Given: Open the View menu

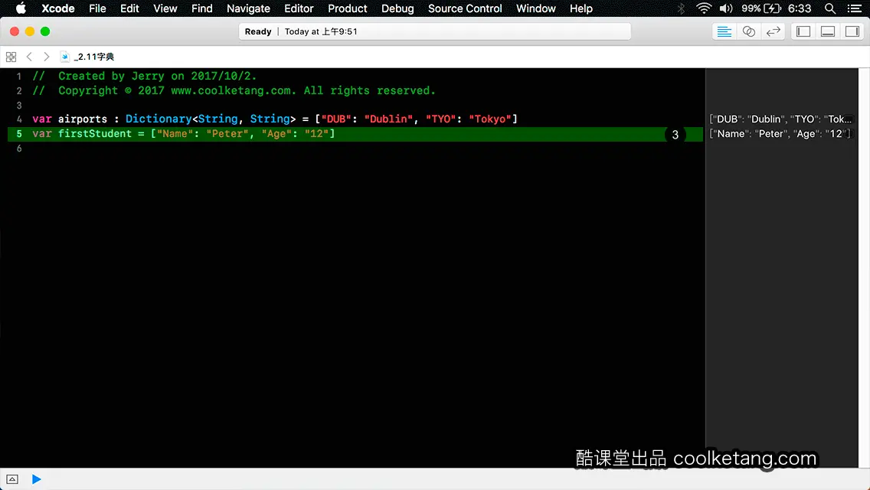Looking at the screenshot, I should (165, 8).
